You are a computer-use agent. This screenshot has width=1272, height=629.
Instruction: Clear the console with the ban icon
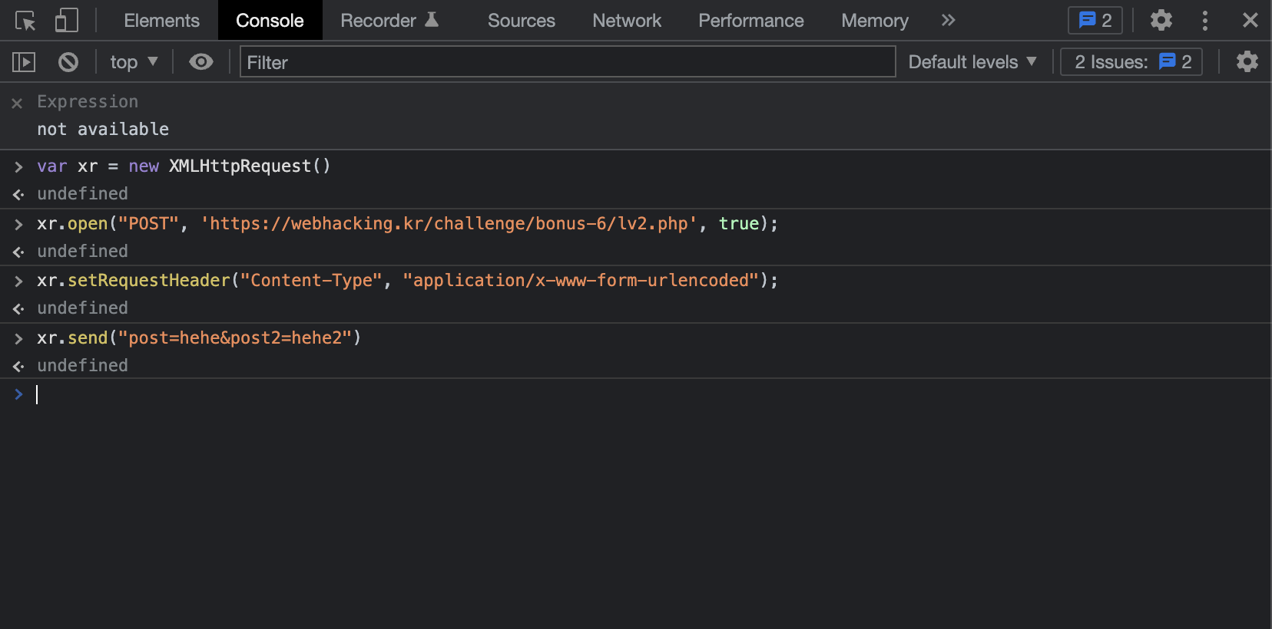[68, 62]
